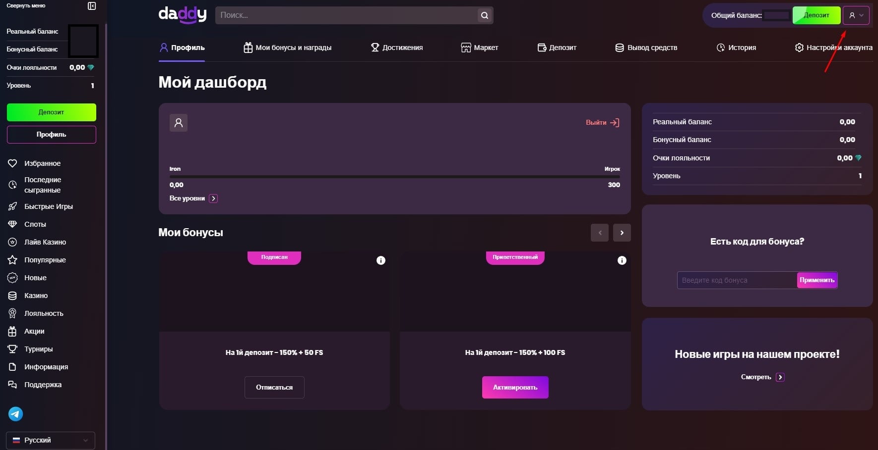Open Favorites from the sidebar
The width and height of the screenshot is (878, 450).
42,163
